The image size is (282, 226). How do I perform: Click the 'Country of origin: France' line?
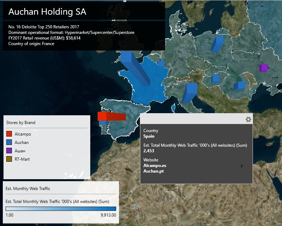(x=31, y=44)
